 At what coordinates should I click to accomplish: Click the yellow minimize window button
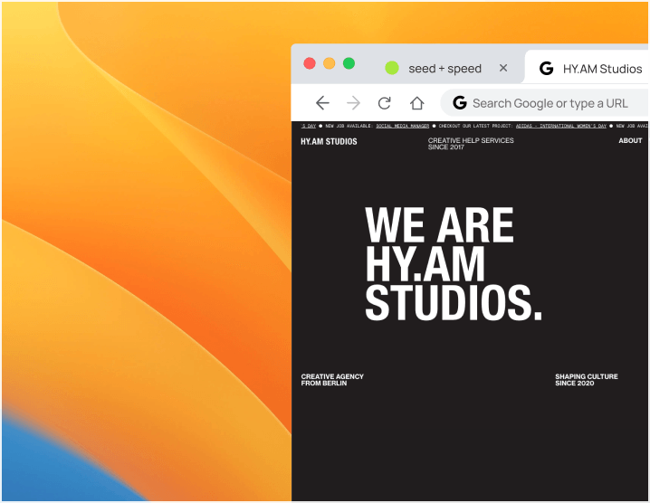pos(329,63)
